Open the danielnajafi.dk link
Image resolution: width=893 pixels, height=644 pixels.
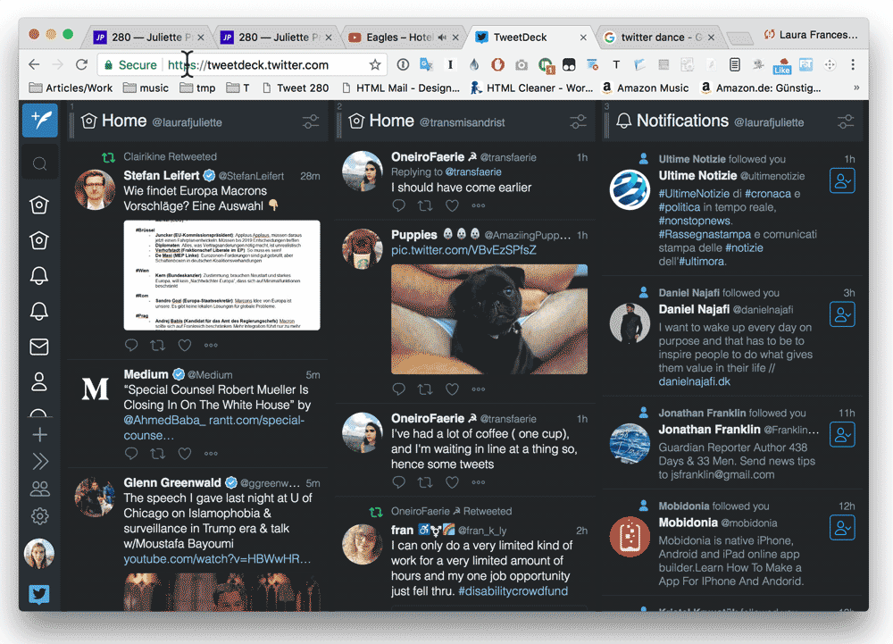(694, 381)
